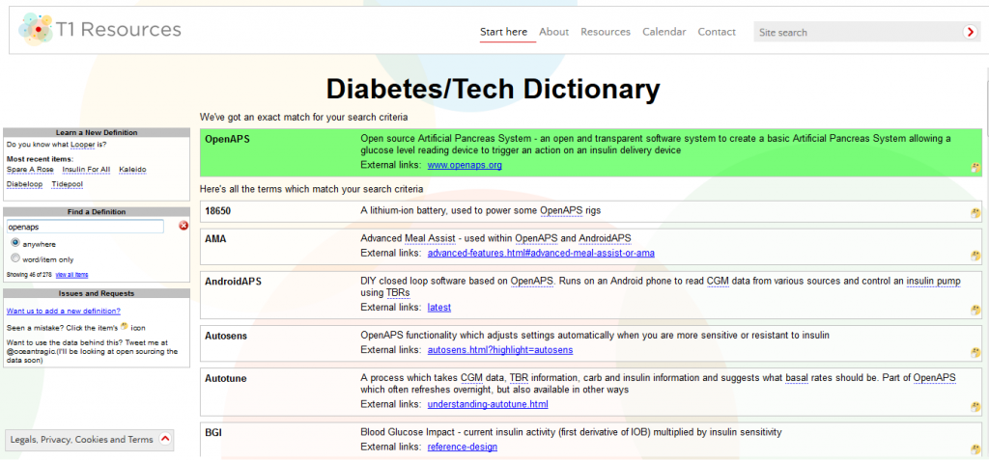989x461 pixels.
Task: Click the red site search arrow button
Action: coord(970,32)
